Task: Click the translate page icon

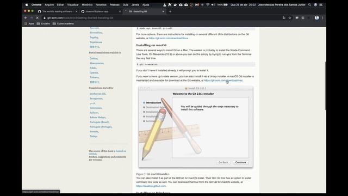Action: pos(284,18)
